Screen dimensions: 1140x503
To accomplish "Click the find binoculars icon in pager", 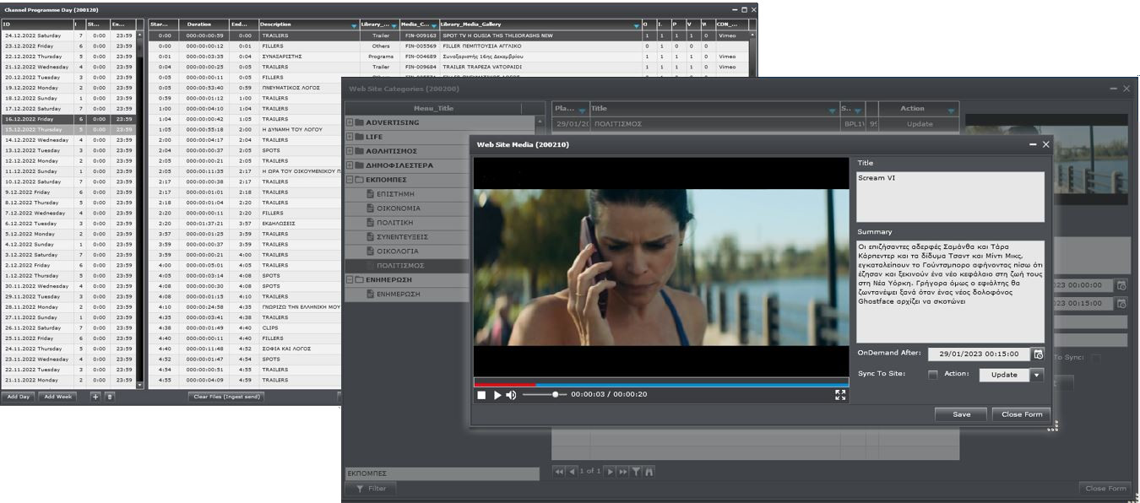I will point(649,471).
